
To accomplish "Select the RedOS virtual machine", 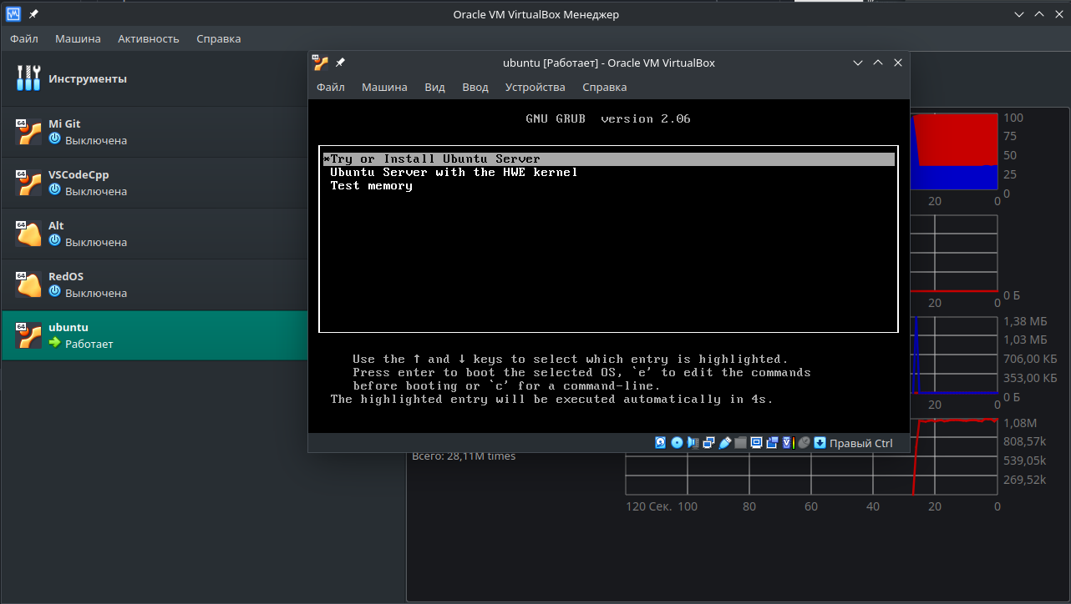I will click(100, 284).
